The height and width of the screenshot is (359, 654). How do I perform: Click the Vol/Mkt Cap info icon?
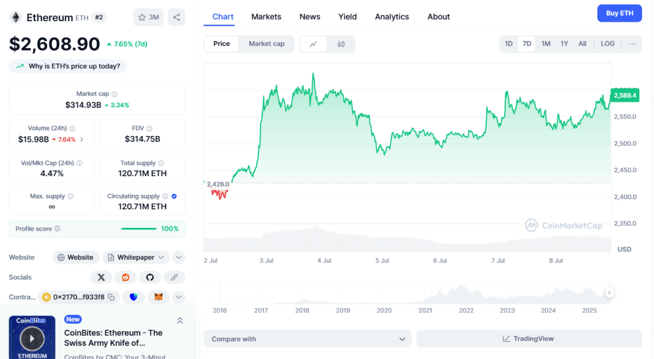[x=80, y=163]
